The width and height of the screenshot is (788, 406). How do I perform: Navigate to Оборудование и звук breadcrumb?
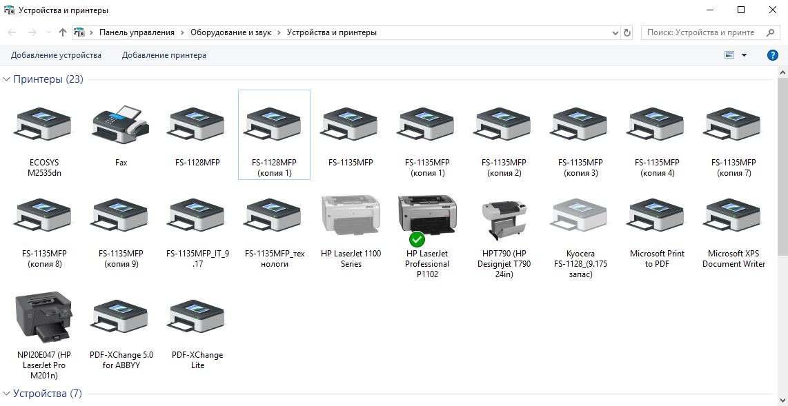tap(230, 32)
